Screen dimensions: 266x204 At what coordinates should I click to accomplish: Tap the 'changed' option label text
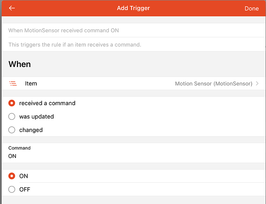31,130
